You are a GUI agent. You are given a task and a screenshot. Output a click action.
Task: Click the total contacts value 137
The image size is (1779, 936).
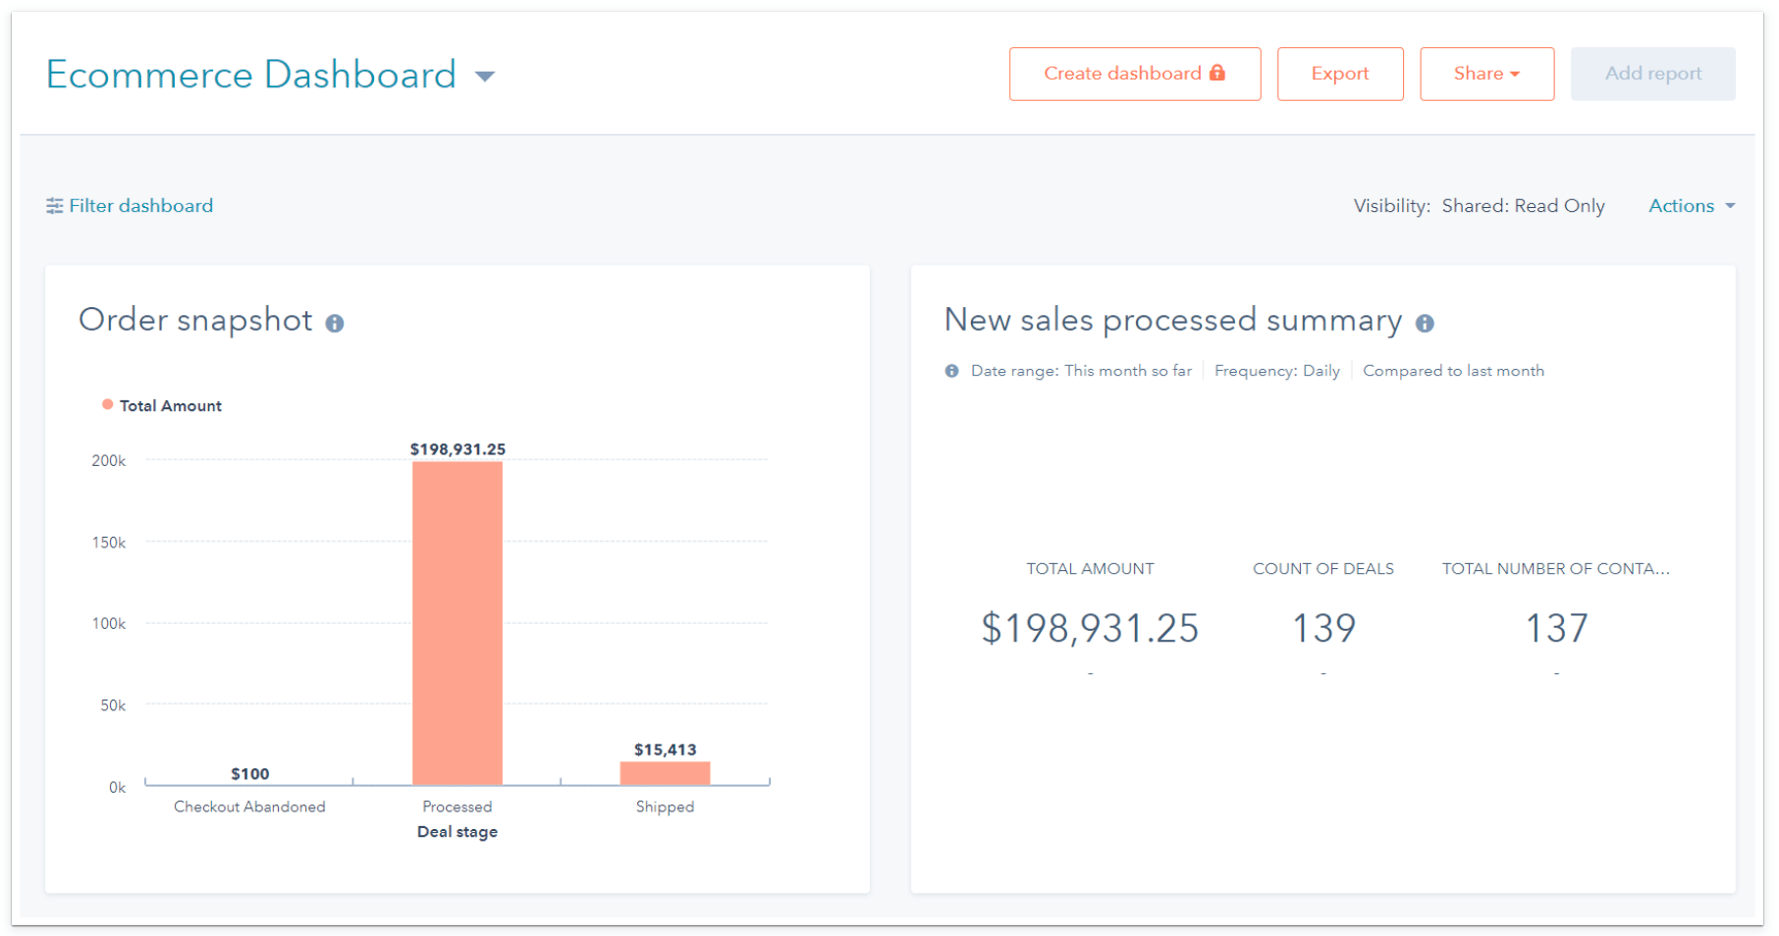pyautogui.click(x=1556, y=628)
